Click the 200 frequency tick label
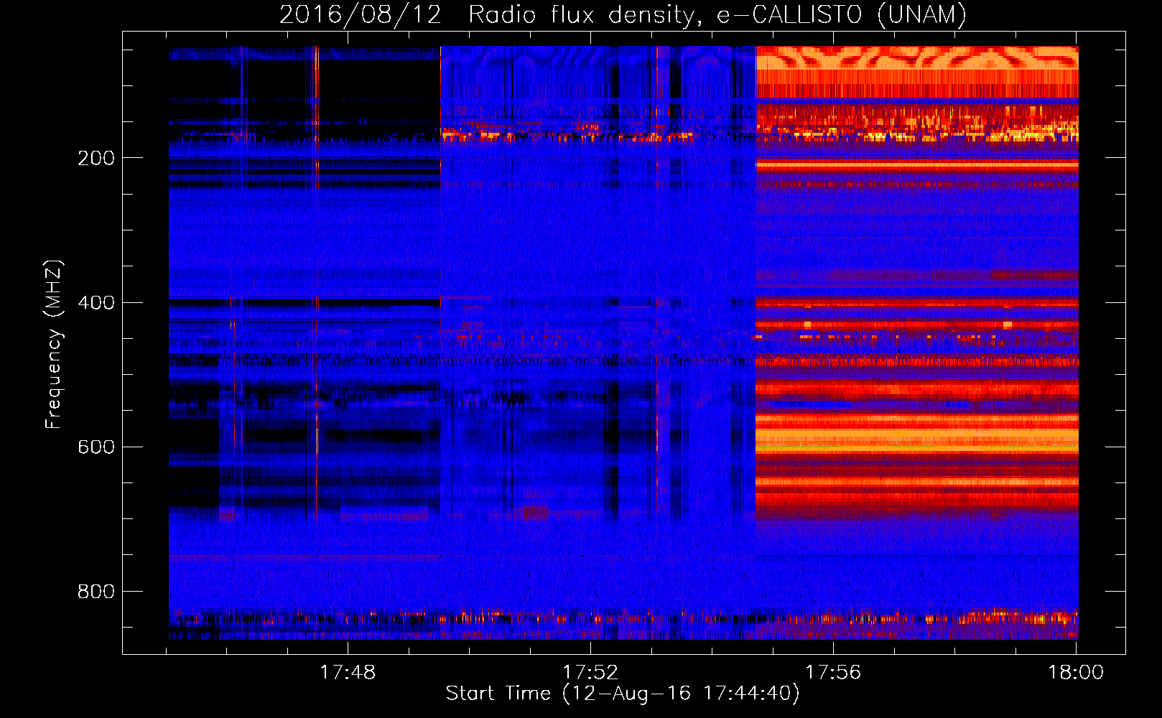The height and width of the screenshot is (718, 1162). tap(96, 159)
